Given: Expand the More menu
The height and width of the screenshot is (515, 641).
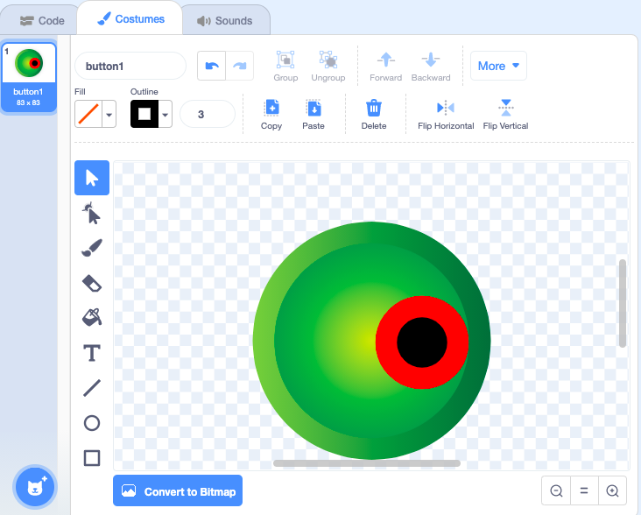Looking at the screenshot, I should coord(500,66).
